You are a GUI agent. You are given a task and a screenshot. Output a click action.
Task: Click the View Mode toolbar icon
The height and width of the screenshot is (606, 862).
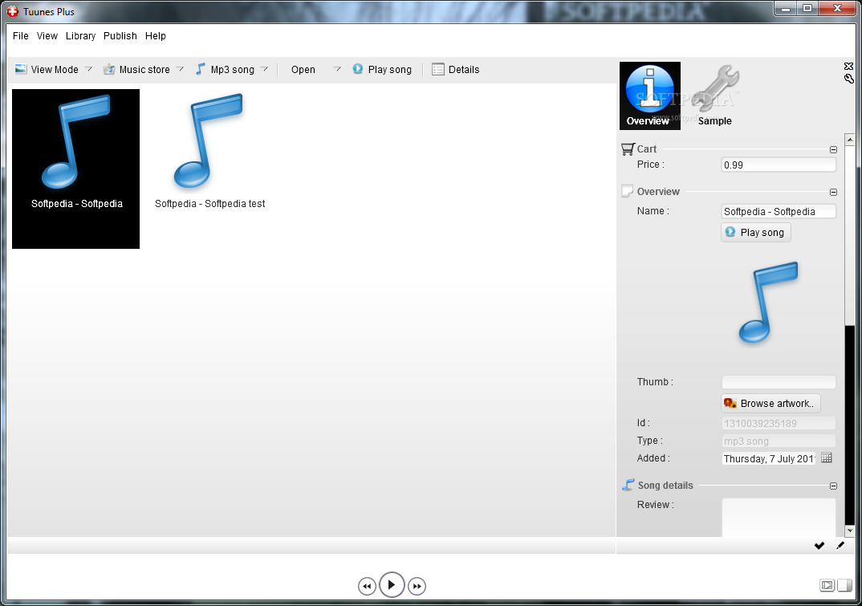21,69
